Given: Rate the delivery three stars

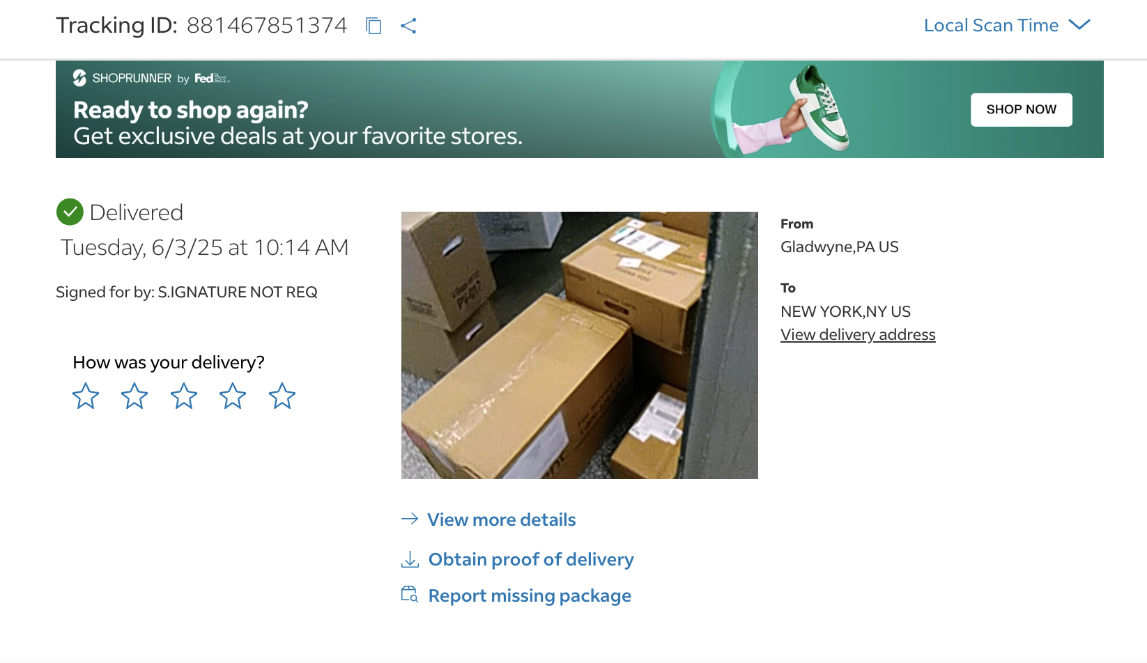Looking at the screenshot, I should [x=184, y=396].
